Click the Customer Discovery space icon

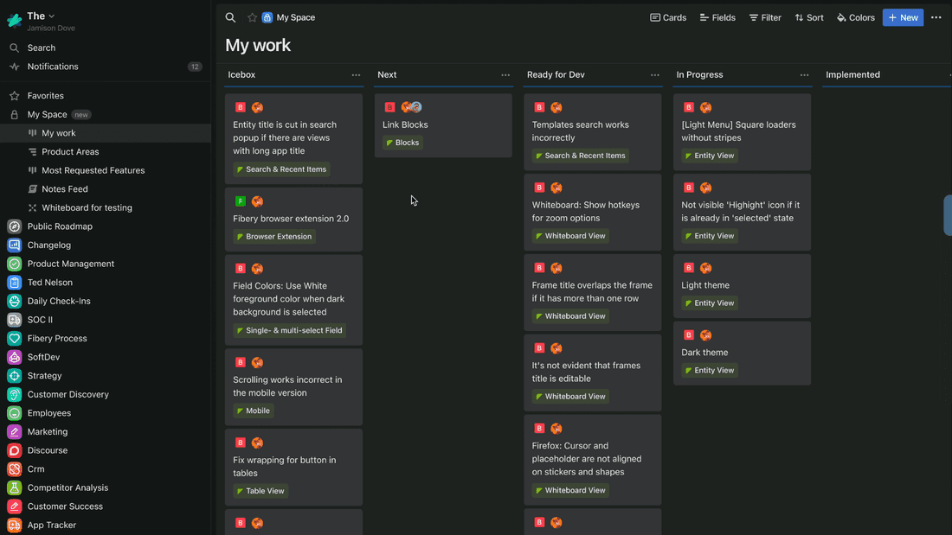[14, 395]
